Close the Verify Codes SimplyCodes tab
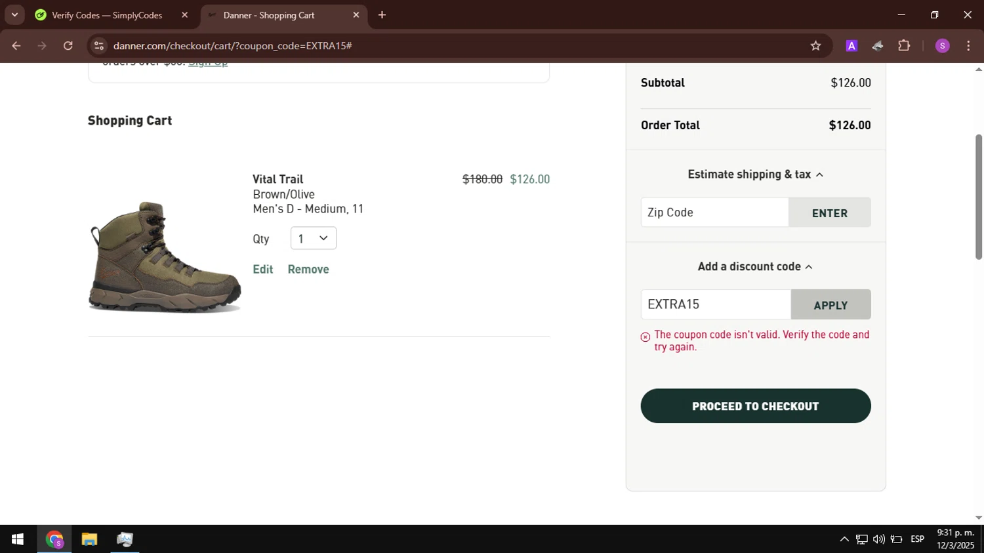Viewport: 984px width, 553px height. click(184, 15)
